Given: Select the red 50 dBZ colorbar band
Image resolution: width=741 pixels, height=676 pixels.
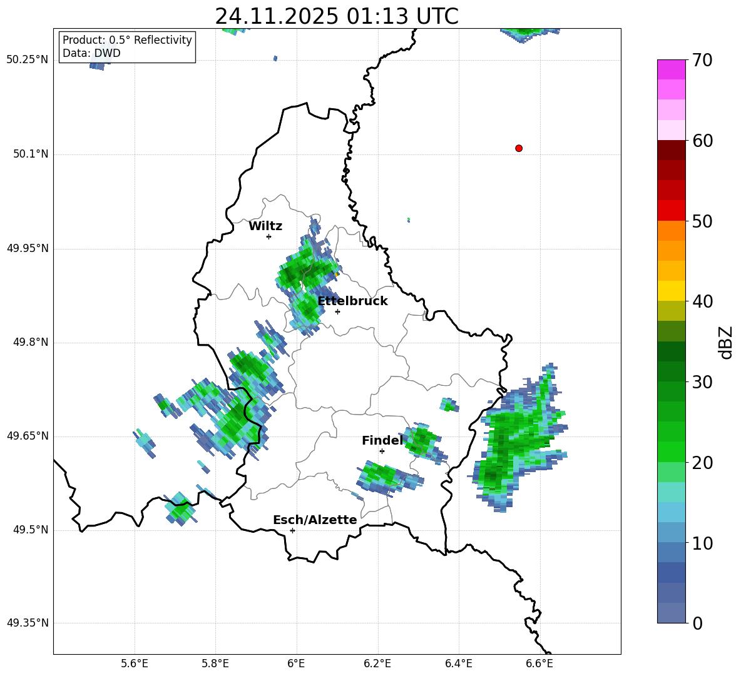Looking at the screenshot, I should (671, 211).
